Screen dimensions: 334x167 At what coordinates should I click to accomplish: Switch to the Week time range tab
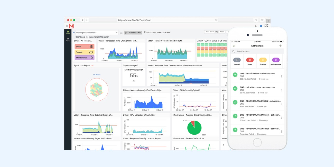click(x=221, y=32)
